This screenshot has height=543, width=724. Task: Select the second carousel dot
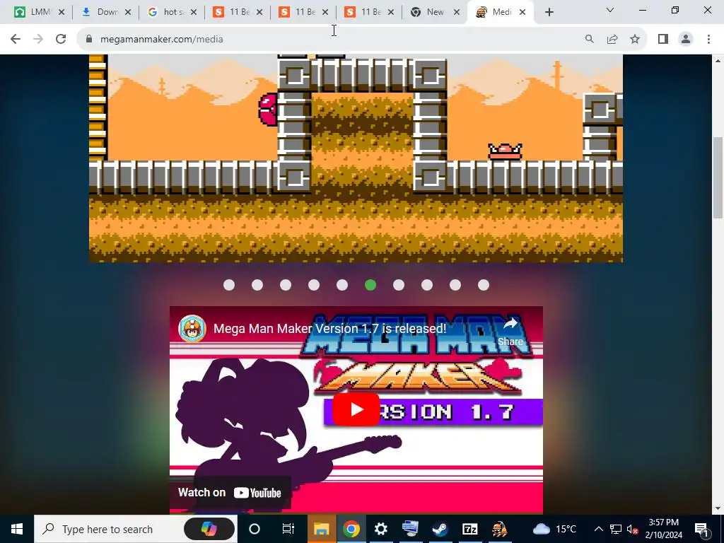[x=257, y=285]
